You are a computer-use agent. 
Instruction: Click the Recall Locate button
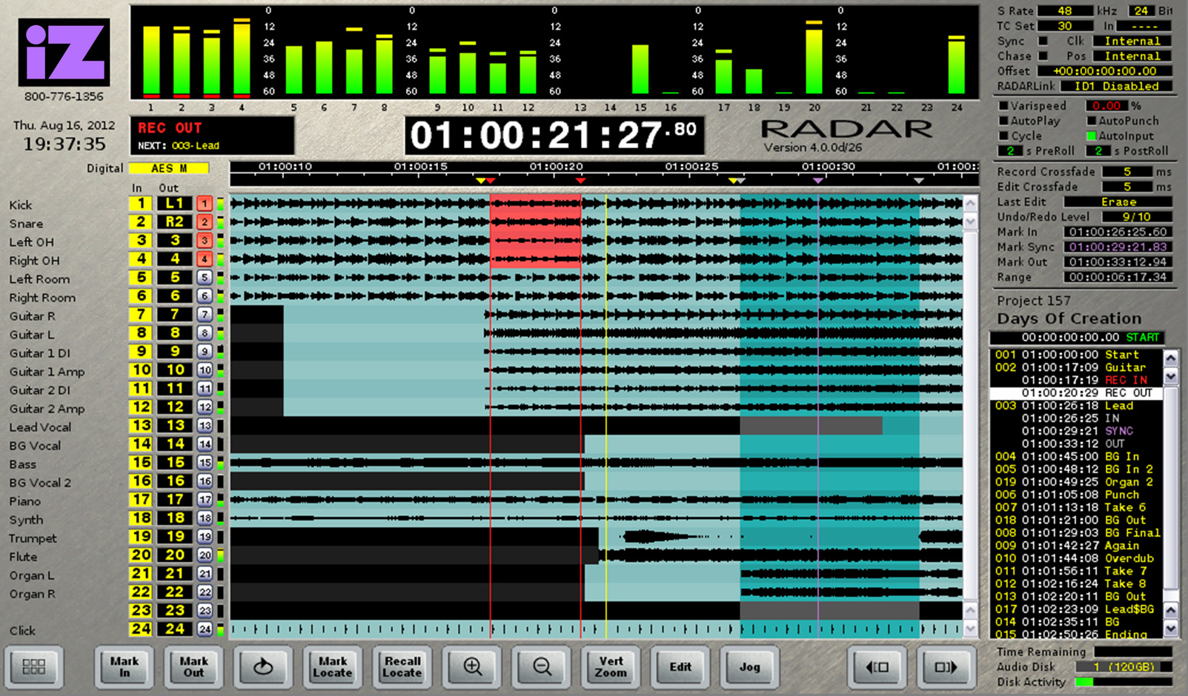click(402, 667)
